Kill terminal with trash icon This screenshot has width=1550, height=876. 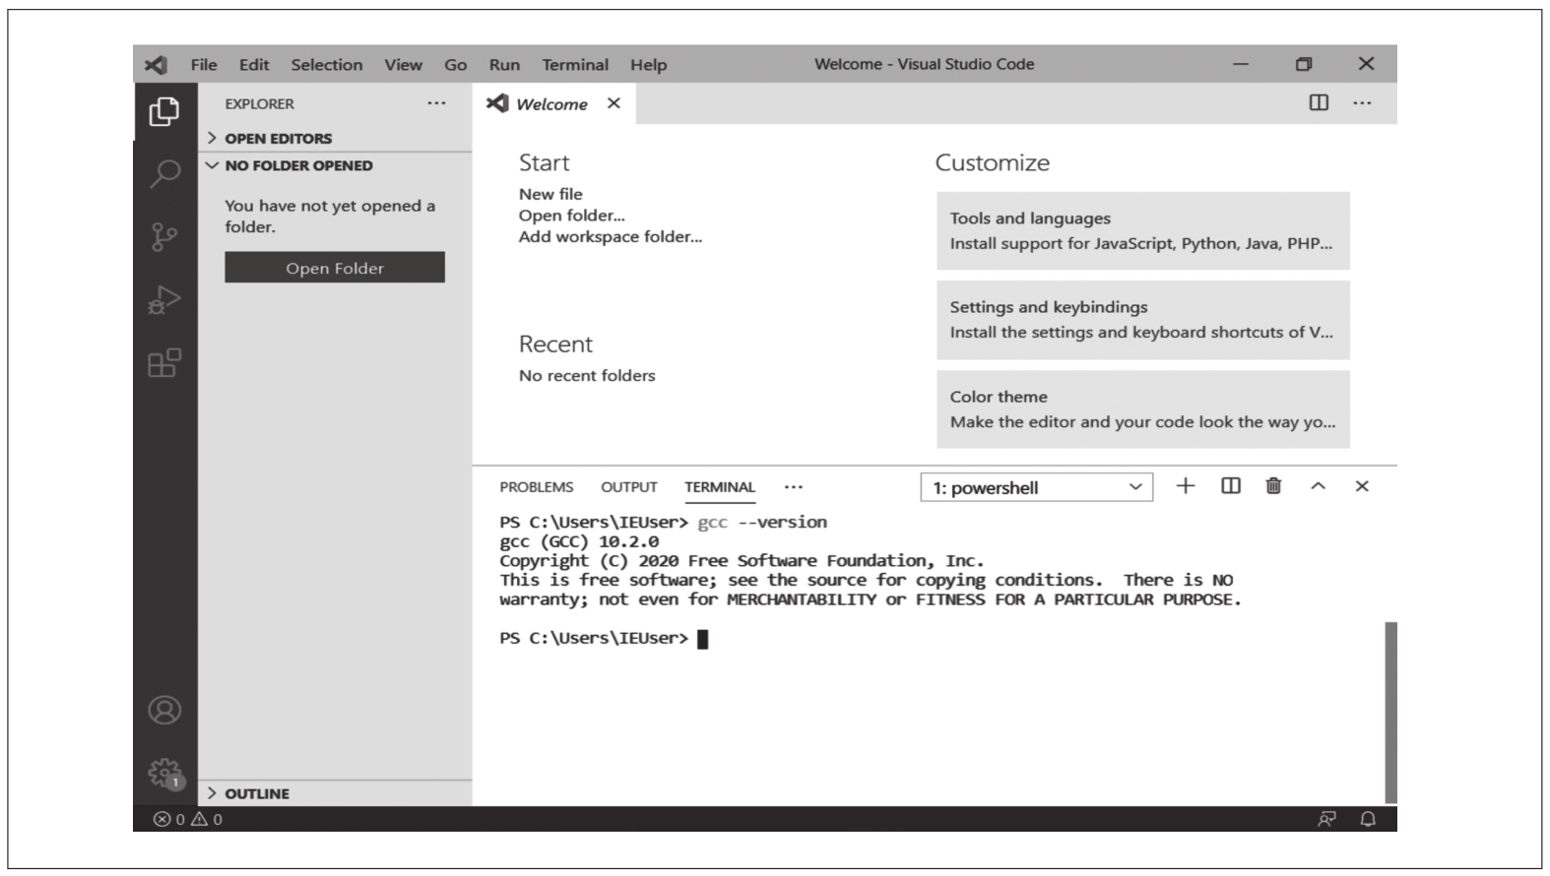click(x=1273, y=485)
